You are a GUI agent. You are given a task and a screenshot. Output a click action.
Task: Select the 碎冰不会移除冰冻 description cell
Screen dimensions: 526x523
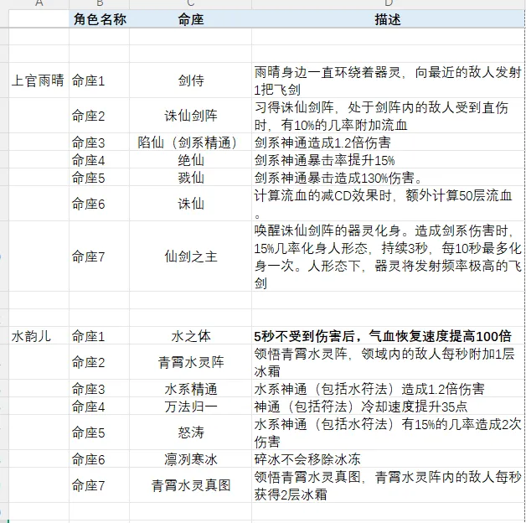click(388, 459)
